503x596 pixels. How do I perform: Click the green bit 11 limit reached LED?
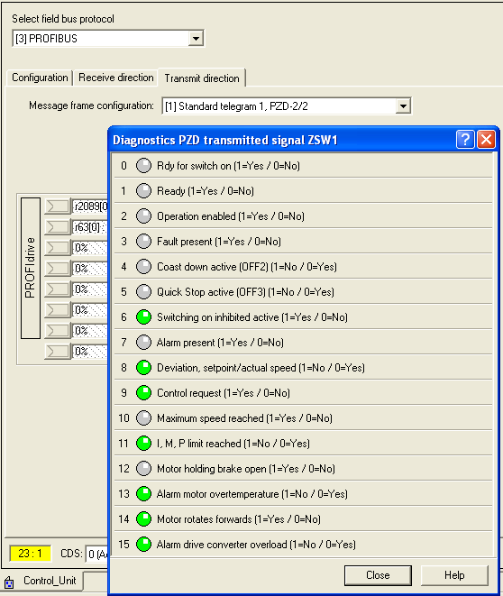[x=143, y=444]
